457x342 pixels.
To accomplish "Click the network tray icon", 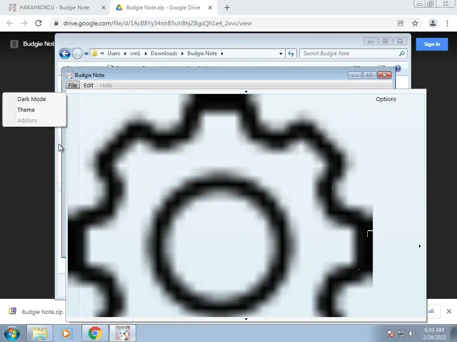I will [401, 334].
